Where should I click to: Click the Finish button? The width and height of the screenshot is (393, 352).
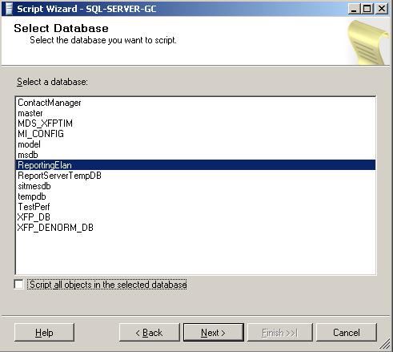(279, 333)
